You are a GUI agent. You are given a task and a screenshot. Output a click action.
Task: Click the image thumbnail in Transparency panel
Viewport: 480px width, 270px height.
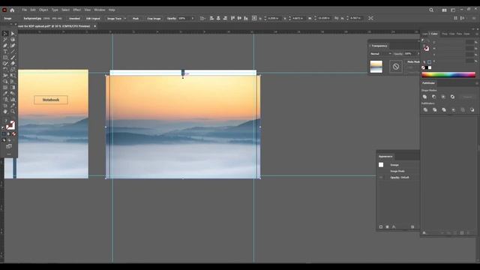pyautogui.click(x=376, y=67)
